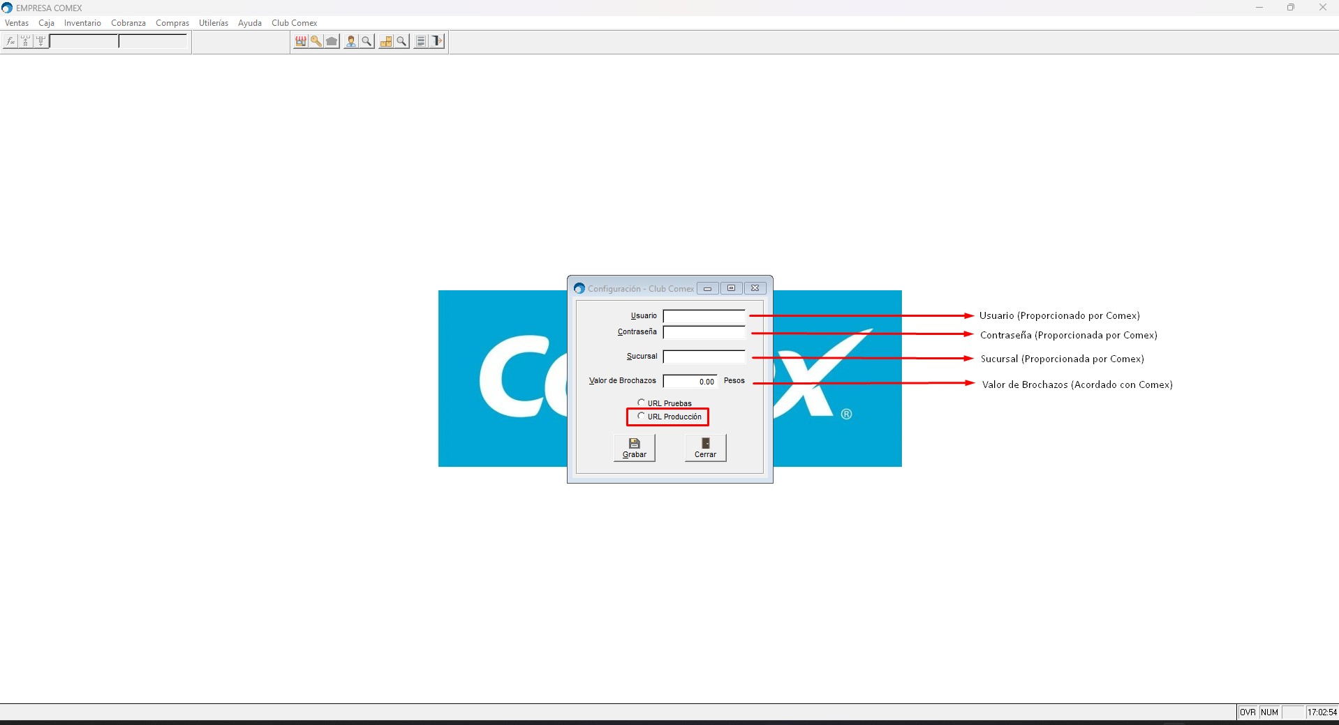Click the magnifier next to the boxes icon
Screen dimensions: 1339x725
click(x=401, y=42)
